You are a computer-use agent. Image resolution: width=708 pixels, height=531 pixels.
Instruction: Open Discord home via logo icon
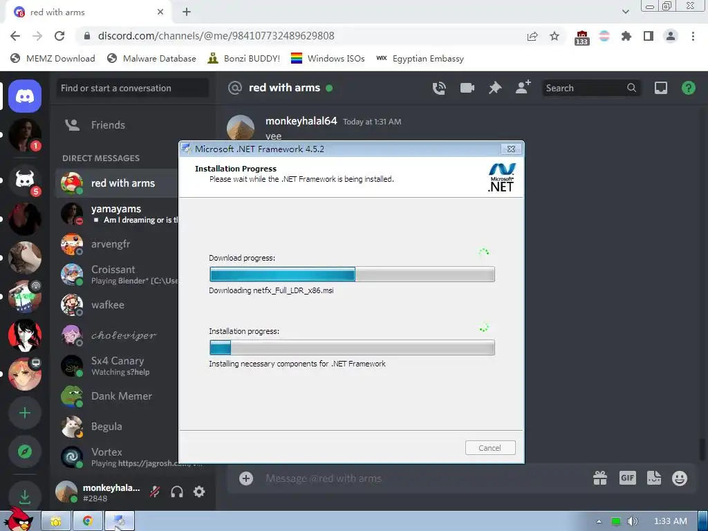(x=25, y=95)
